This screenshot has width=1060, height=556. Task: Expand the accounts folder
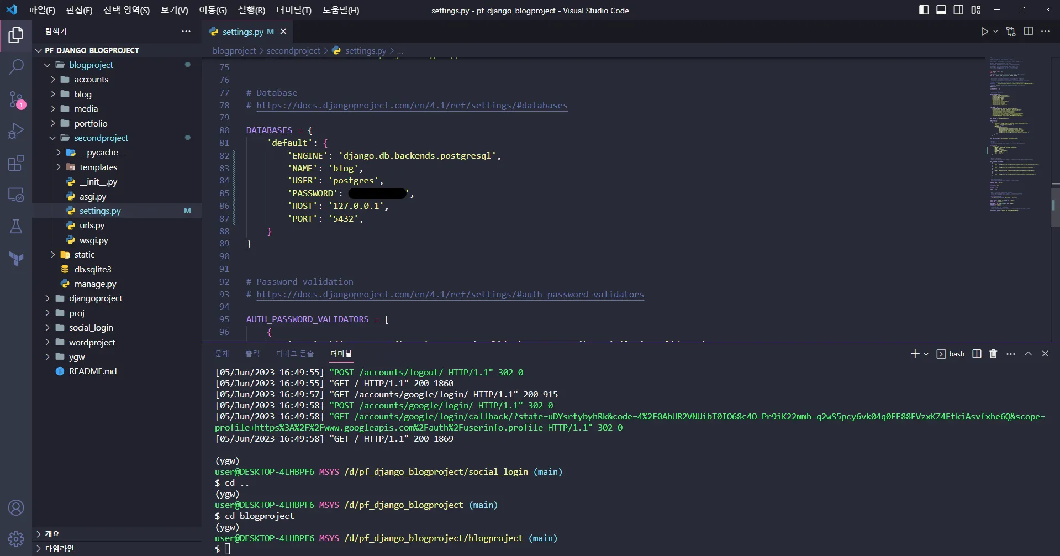(91, 80)
